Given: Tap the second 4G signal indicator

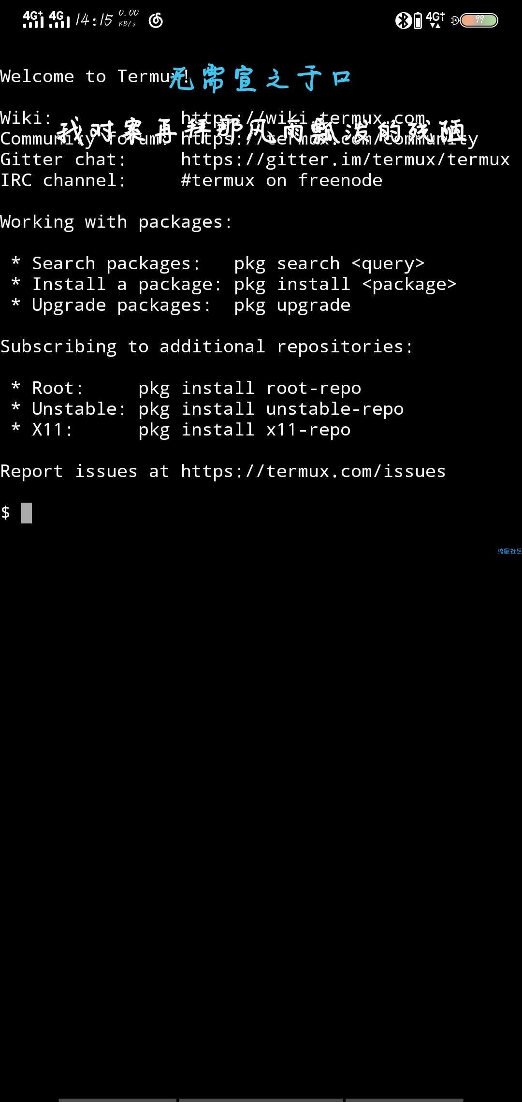Looking at the screenshot, I should [x=59, y=19].
